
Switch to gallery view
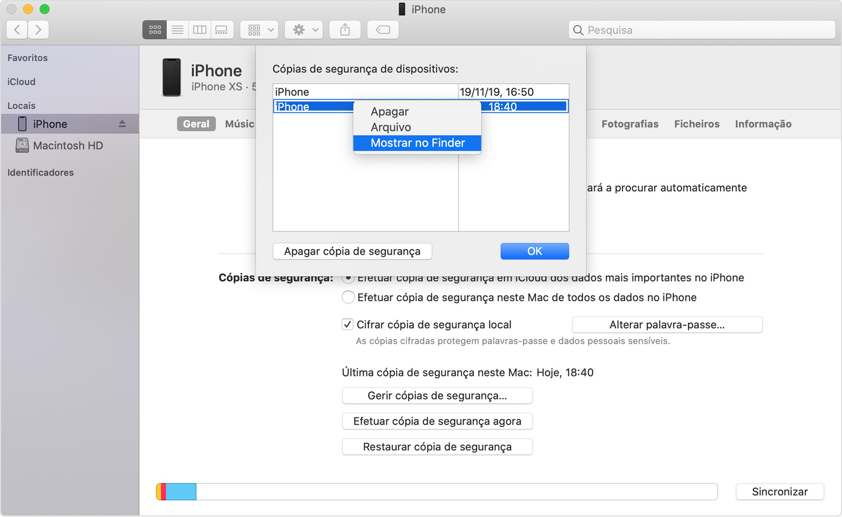[x=222, y=30]
